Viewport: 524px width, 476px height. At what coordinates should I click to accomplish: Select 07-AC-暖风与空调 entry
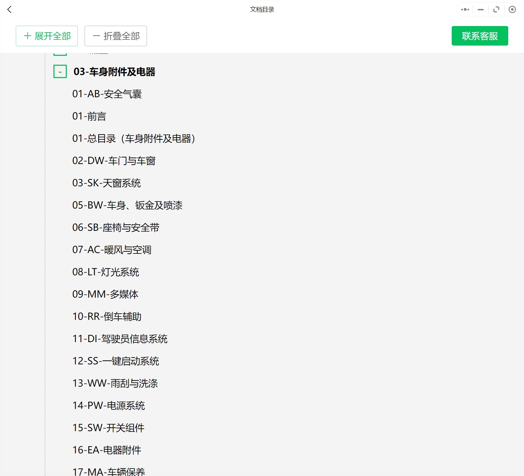click(x=112, y=250)
